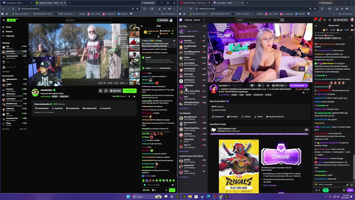Toggle the heart on kyootbot's Goal
The width and height of the screenshot is (355, 200).
point(306,130)
